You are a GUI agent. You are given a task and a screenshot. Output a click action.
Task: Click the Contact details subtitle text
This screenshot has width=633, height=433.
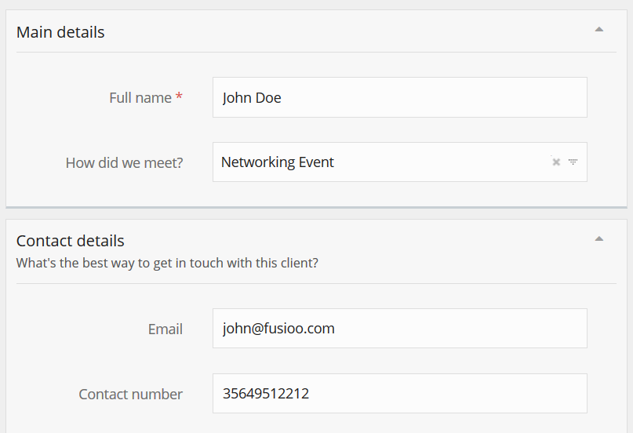coord(167,263)
